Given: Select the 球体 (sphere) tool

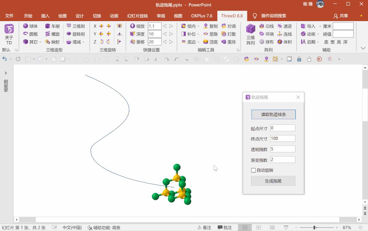Looking at the screenshot, I should click(x=29, y=26).
